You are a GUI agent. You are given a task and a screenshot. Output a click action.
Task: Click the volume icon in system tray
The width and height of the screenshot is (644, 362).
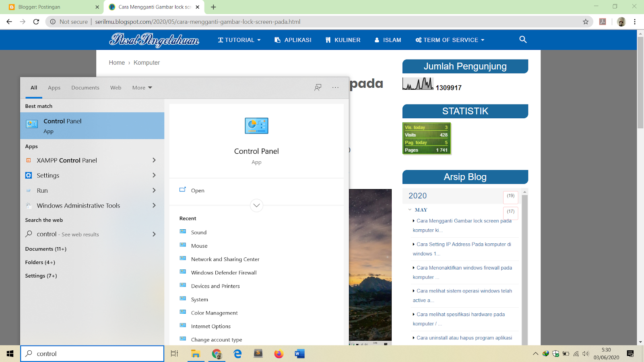point(586,354)
